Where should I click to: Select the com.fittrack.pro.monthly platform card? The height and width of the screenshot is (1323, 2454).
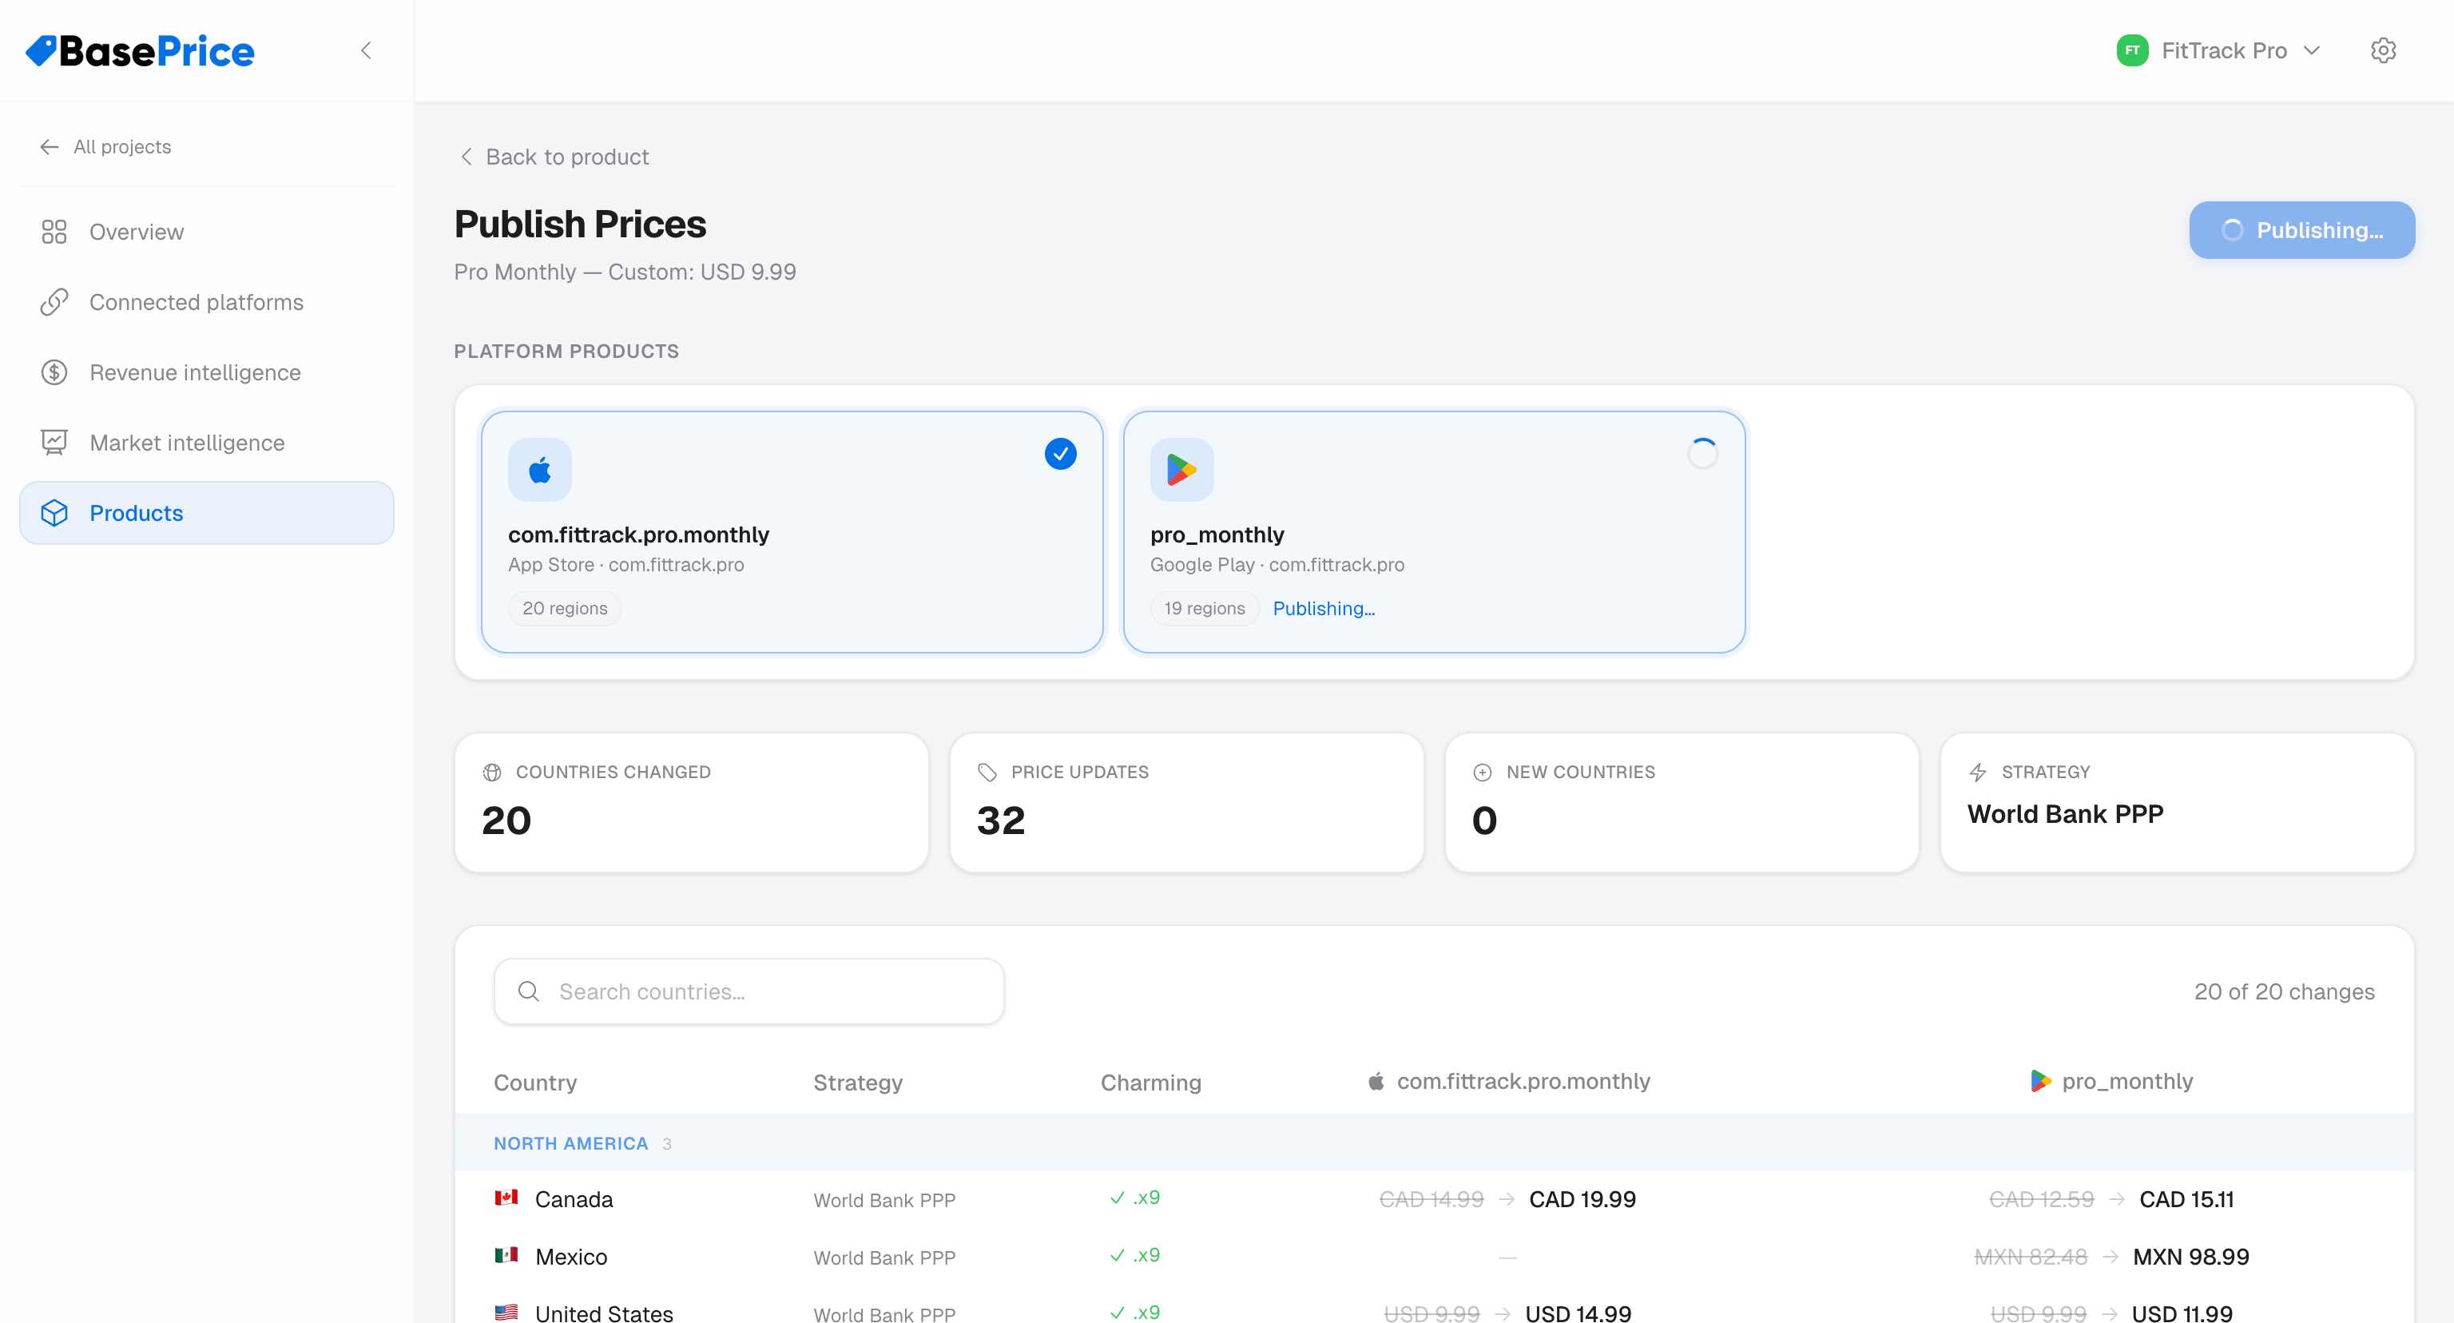(x=792, y=532)
